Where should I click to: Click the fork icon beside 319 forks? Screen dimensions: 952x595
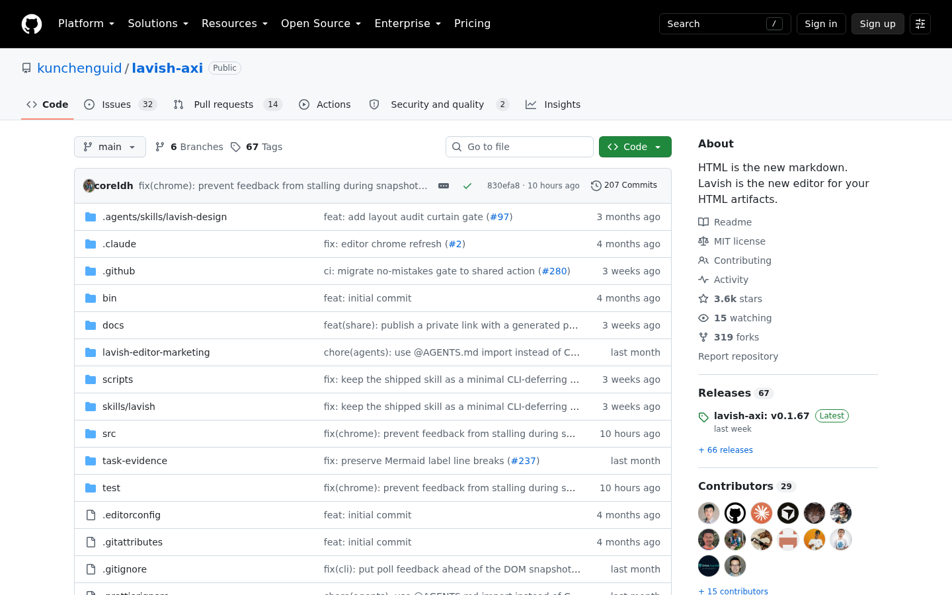(703, 337)
